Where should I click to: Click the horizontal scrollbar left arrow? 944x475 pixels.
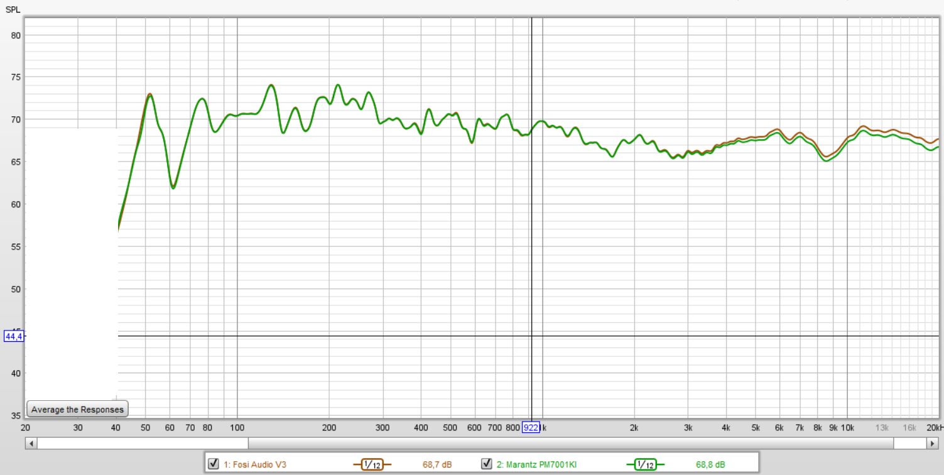tap(30, 444)
